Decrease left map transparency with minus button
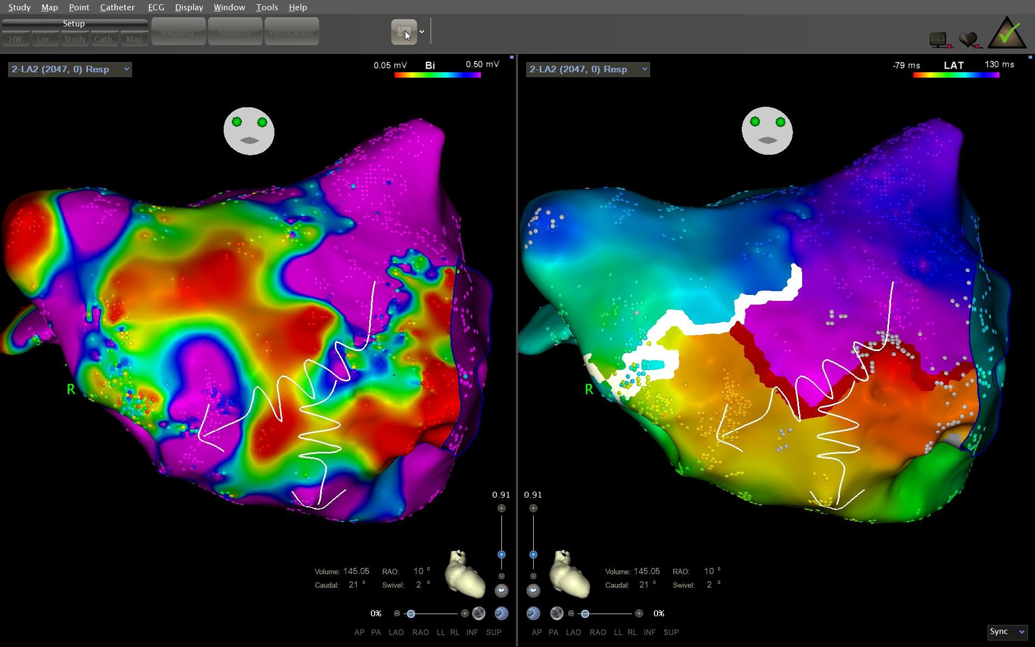 tap(397, 614)
